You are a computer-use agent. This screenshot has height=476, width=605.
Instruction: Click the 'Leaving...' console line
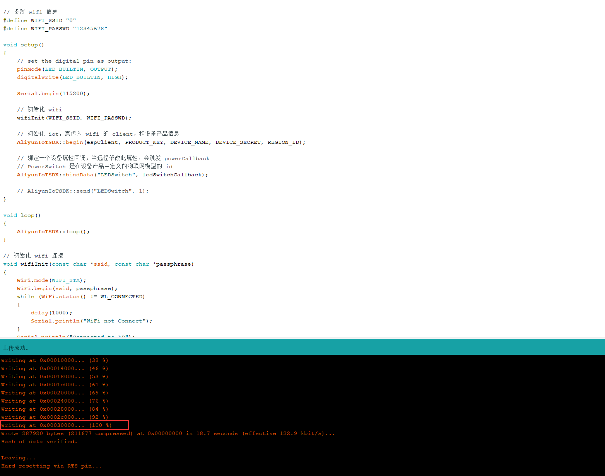pos(18,458)
